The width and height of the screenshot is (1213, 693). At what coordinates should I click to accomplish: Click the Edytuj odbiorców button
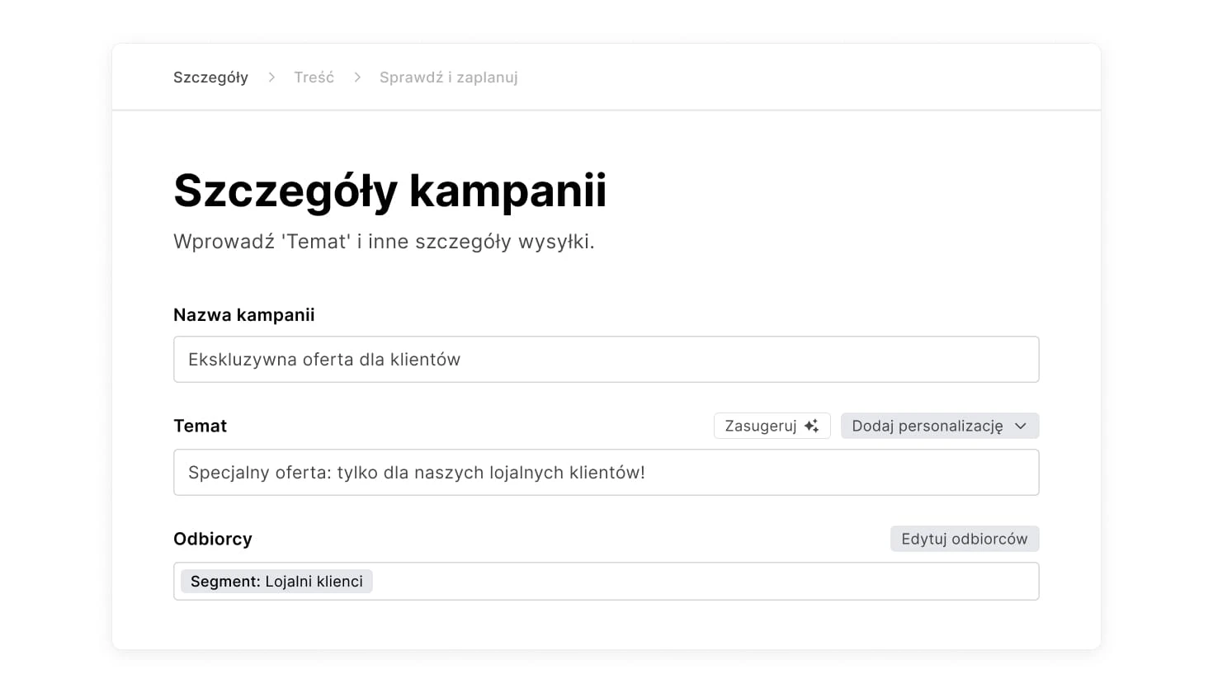[x=964, y=539]
